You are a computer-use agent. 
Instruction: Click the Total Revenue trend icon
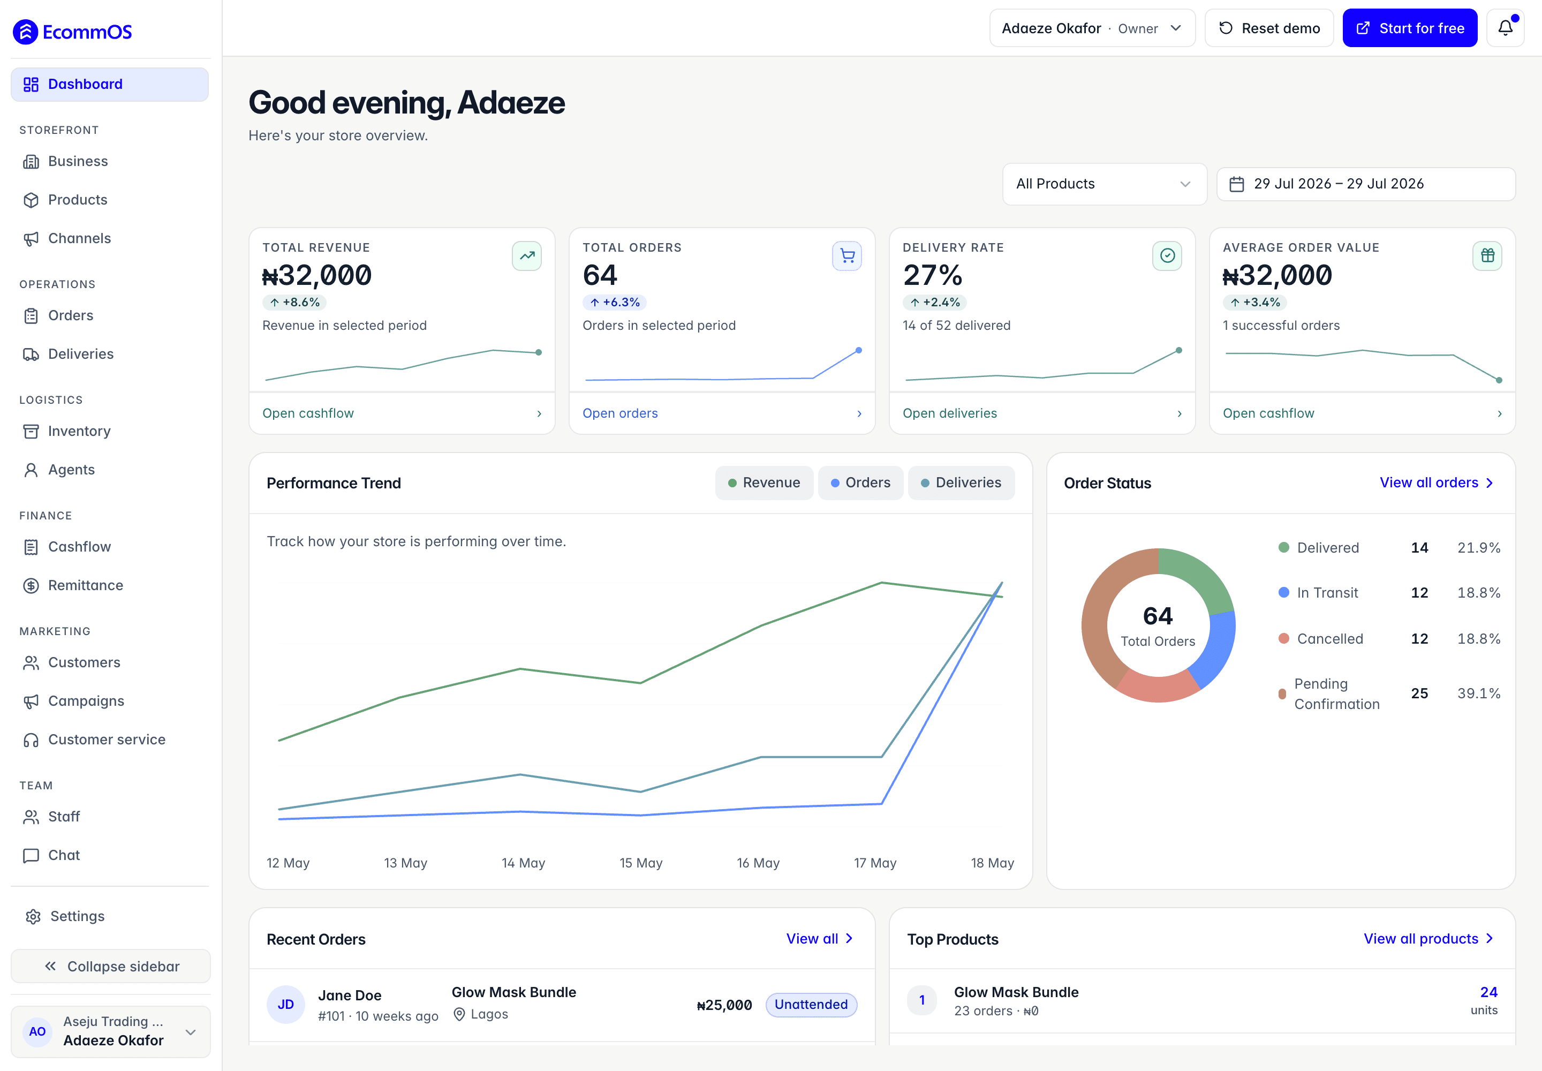coord(527,255)
